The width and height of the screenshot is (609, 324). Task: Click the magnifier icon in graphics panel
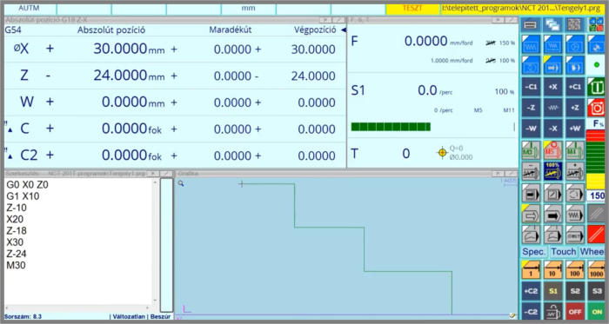click(x=181, y=183)
